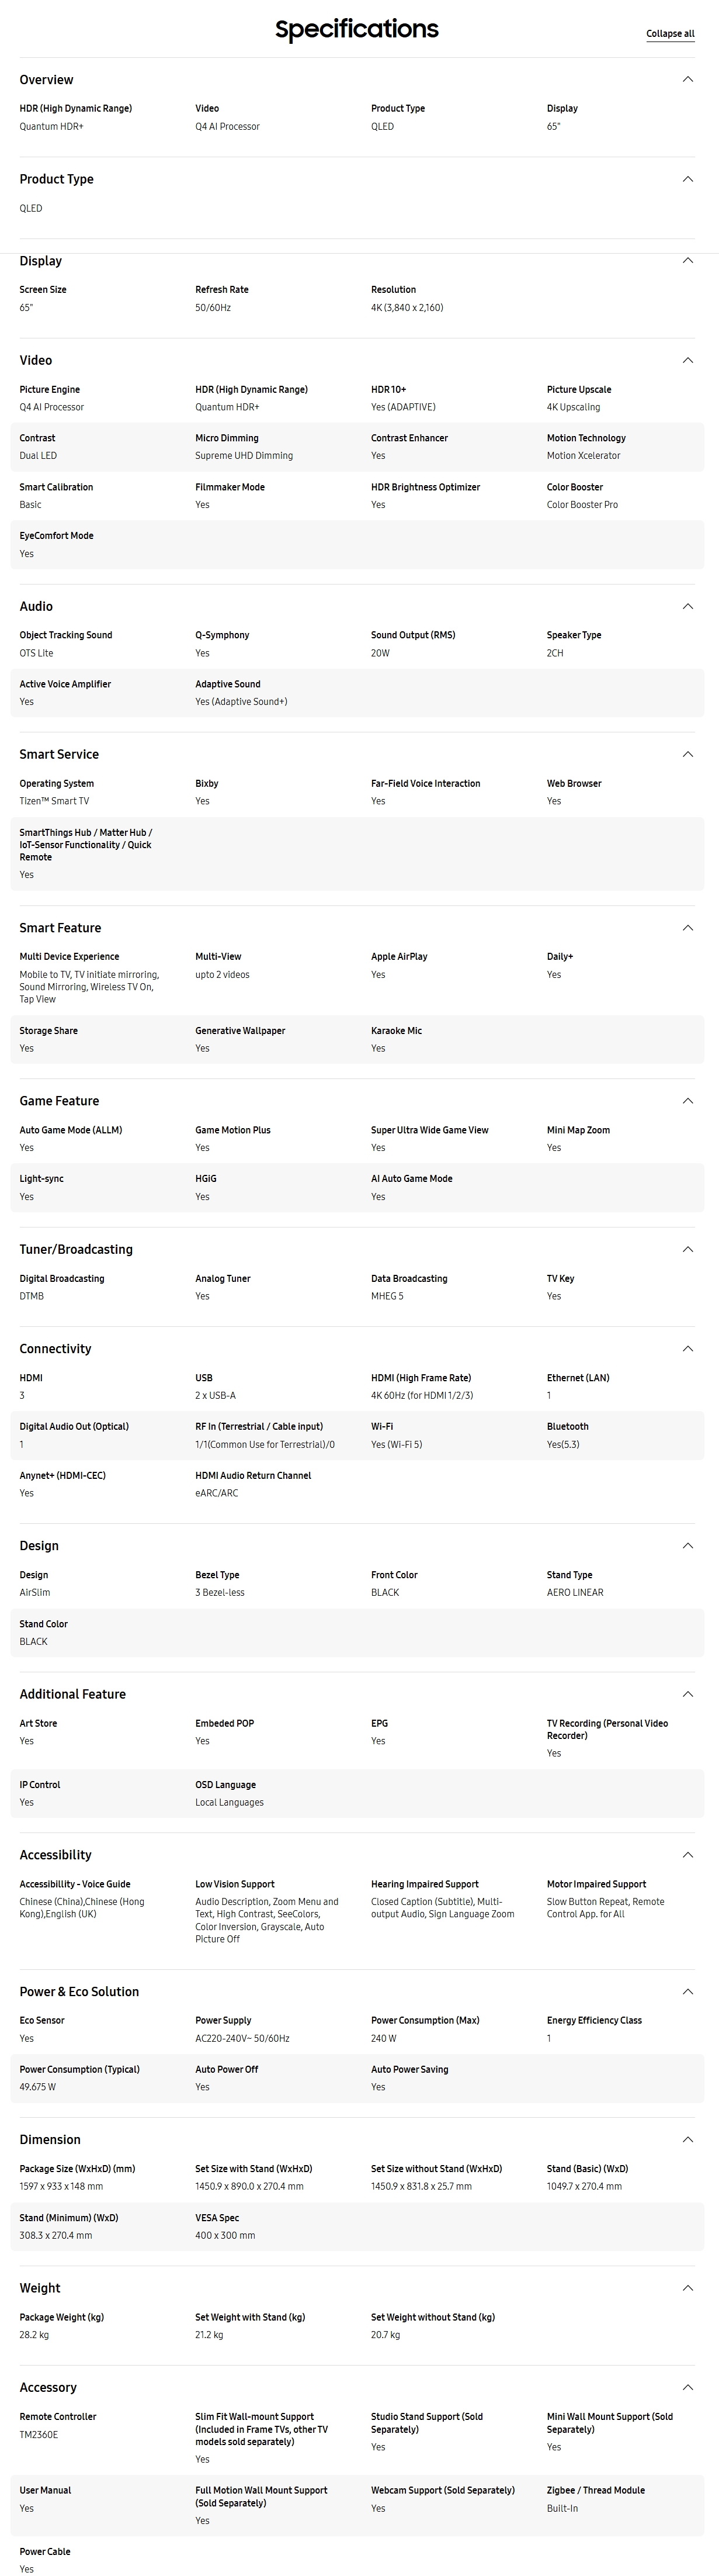Collapse the Tuner/Broadcasting section chevron
The width and height of the screenshot is (719, 2576).
(687, 1249)
